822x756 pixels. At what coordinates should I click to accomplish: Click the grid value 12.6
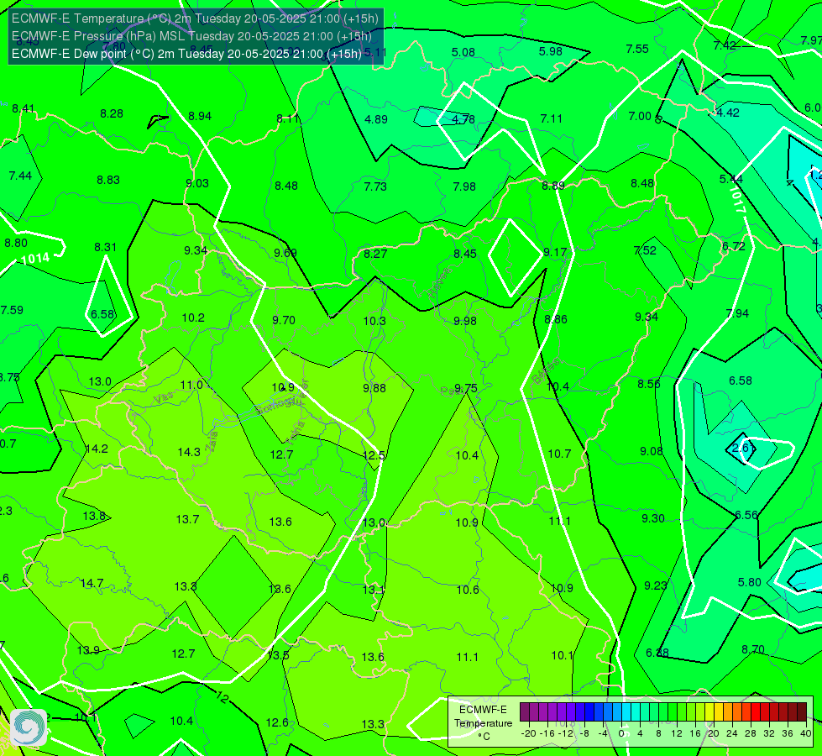pyautogui.click(x=277, y=722)
